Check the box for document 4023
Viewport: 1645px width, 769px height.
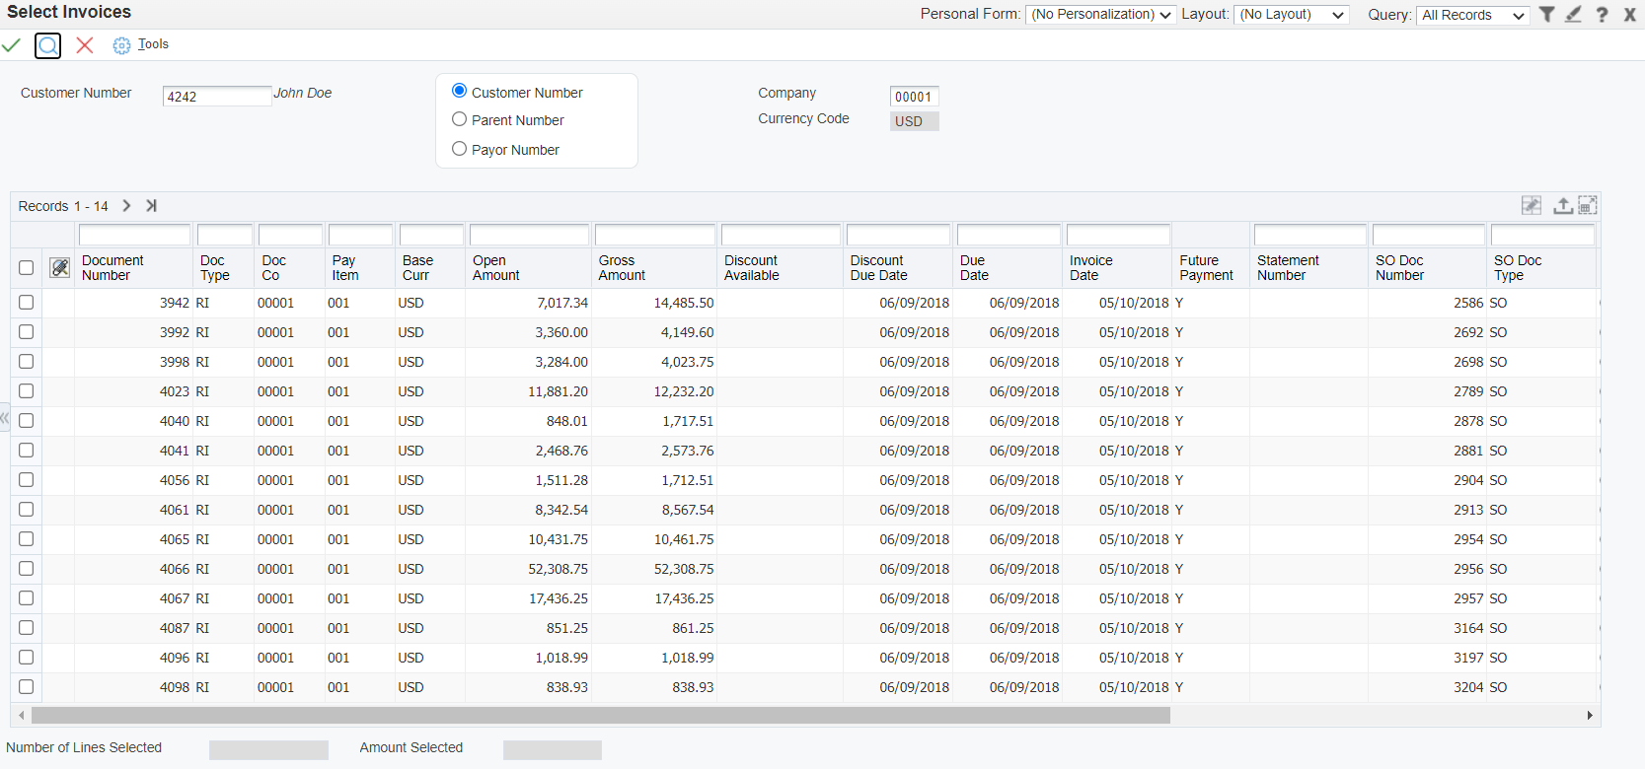click(27, 391)
